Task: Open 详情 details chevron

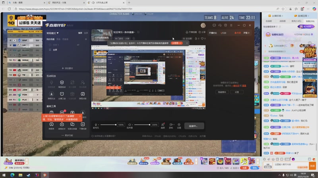Action: tap(246, 33)
